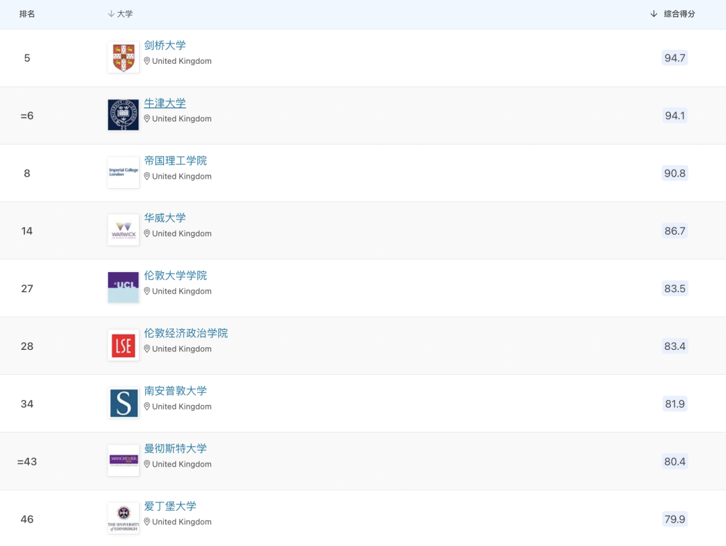Screen dimensions: 726x546
Task: Click location pin icon under 帝国理工学院
Action: pyautogui.click(x=147, y=177)
